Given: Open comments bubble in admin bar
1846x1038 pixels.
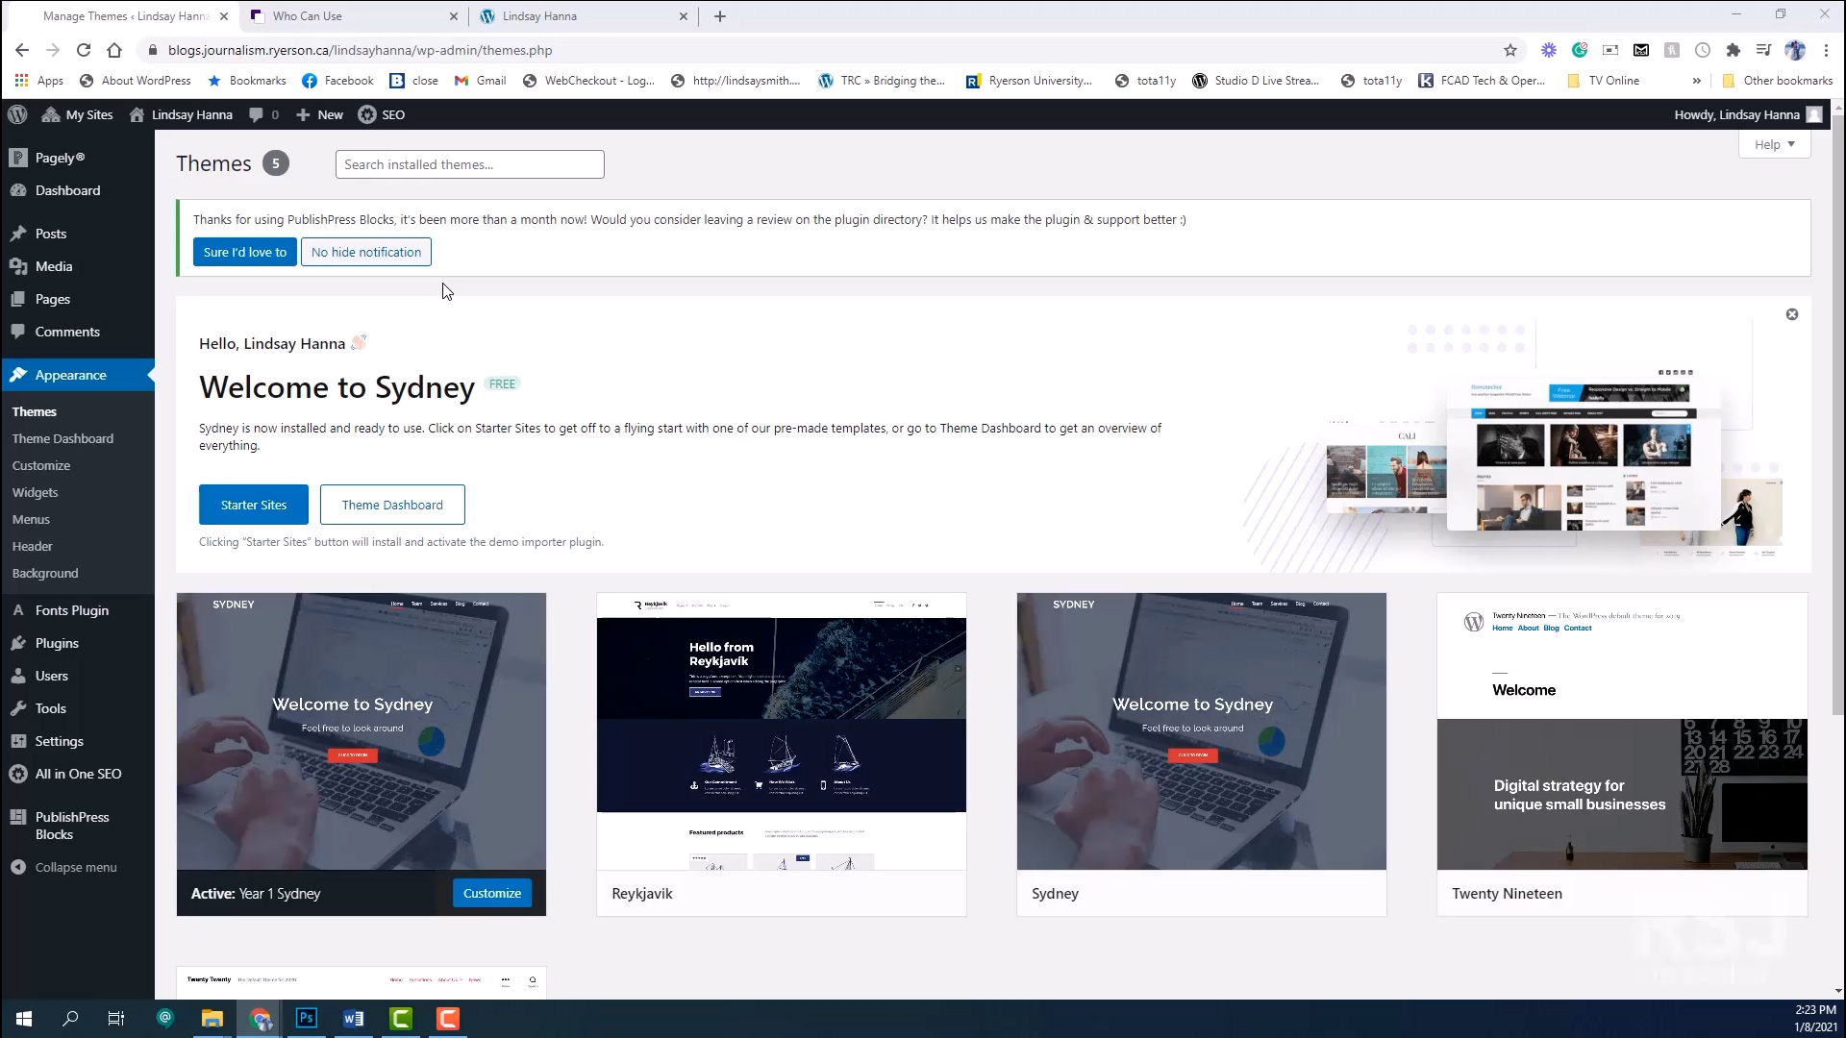Looking at the screenshot, I should pyautogui.click(x=263, y=114).
